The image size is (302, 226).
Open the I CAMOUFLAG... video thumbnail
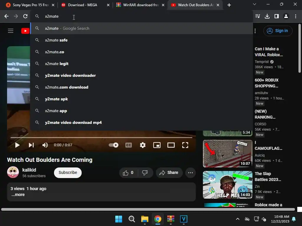pyautogui.click(x=227, y=154)
